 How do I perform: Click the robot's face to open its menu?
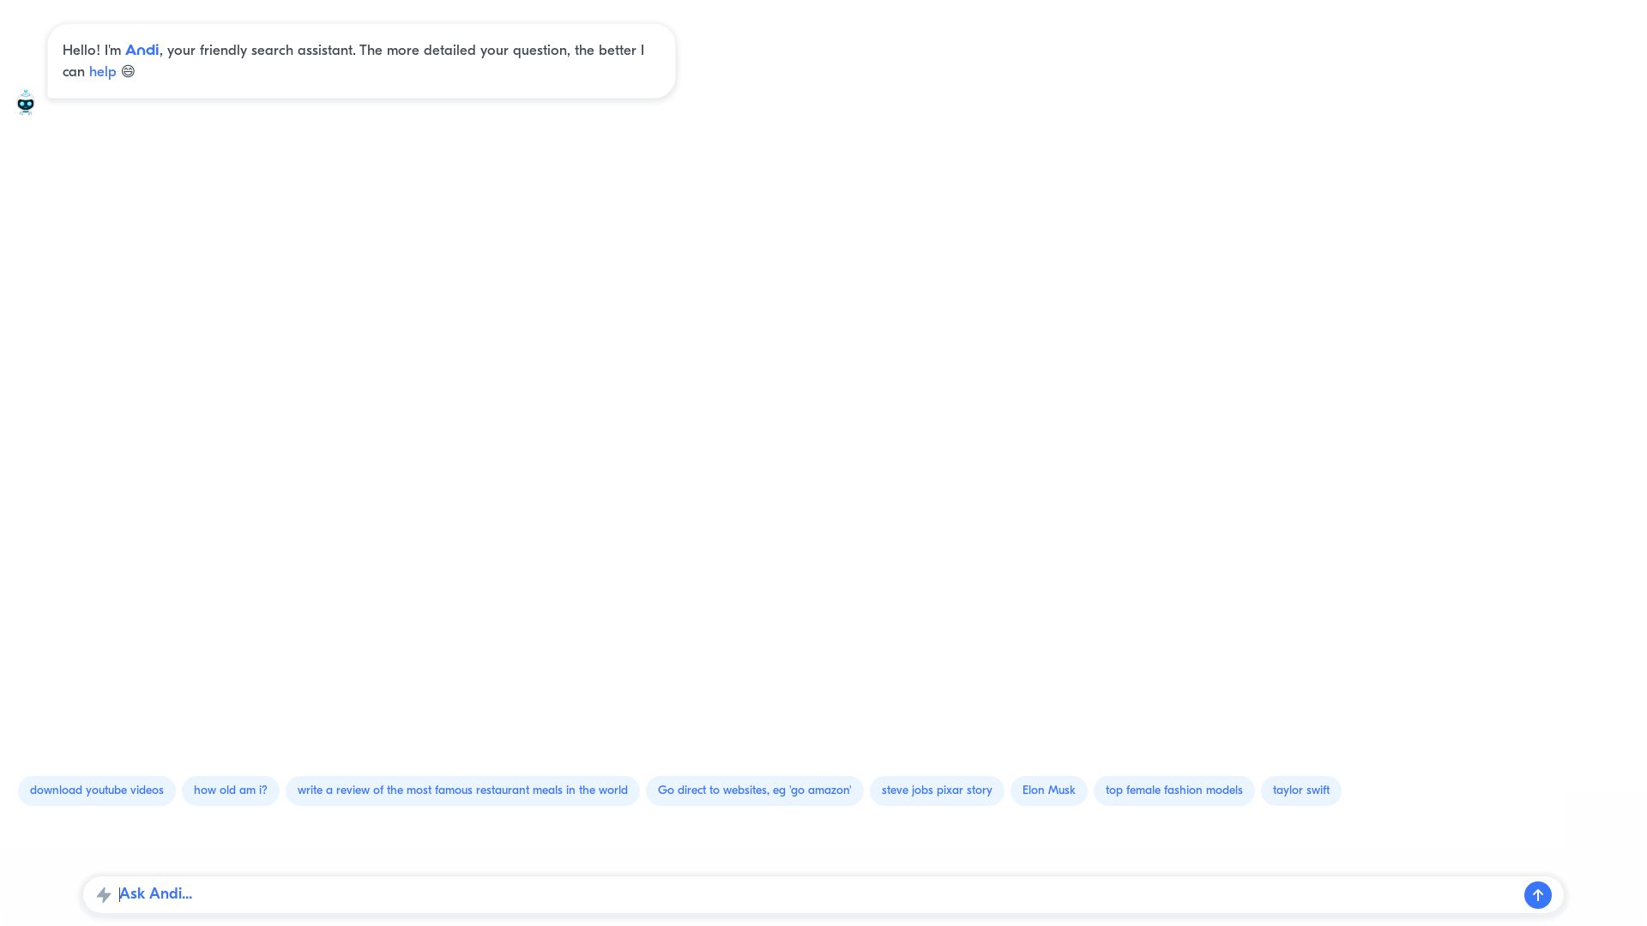point(26,102)
